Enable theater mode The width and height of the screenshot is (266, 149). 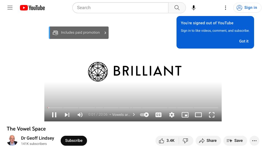(198, 115)
